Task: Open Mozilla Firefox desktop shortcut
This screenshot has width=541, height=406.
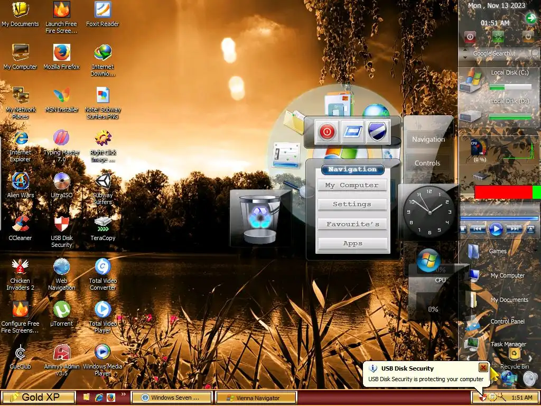Action: click(x=61, y=57)
